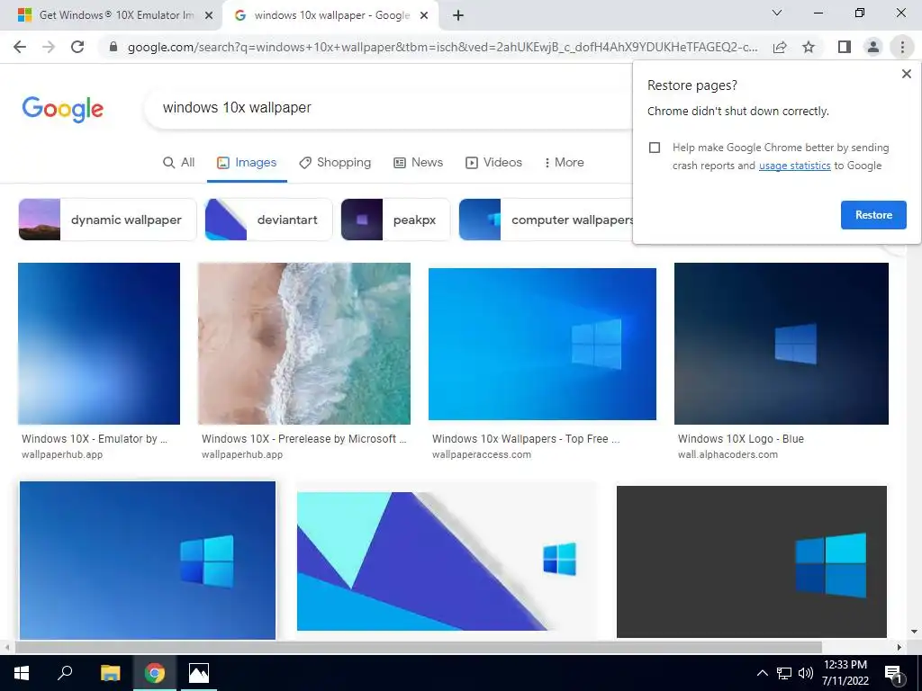Filter by dynamic wallpaper chip
This screenshot has width=922, height=691.
[x=108, y=220]
